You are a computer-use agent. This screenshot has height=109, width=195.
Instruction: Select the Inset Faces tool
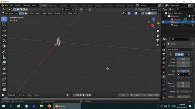[4, 68]
